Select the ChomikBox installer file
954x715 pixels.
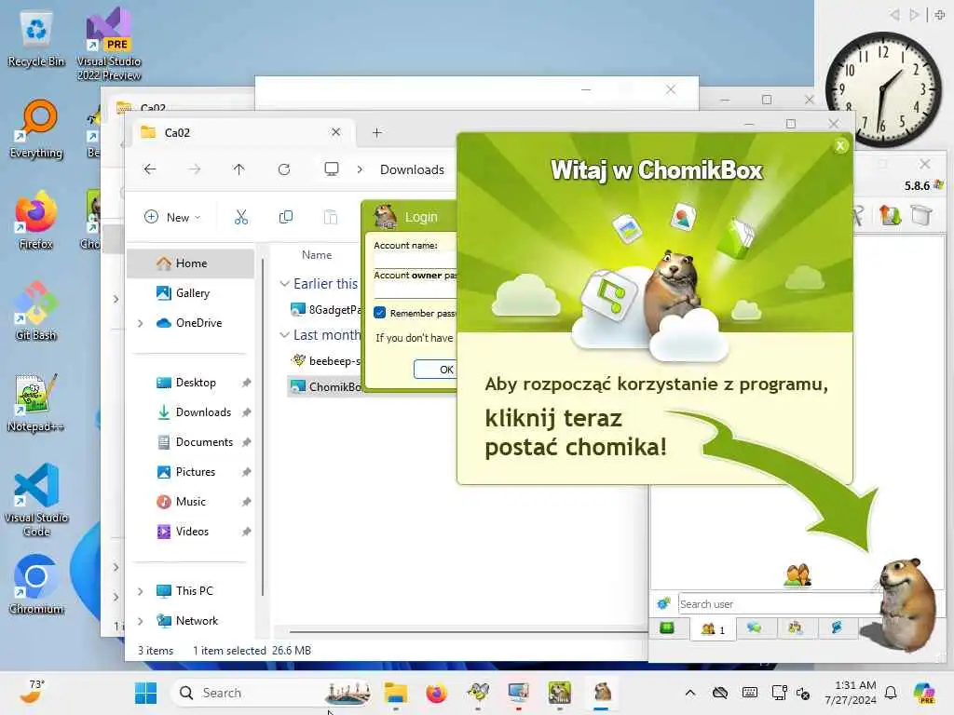(x=326, y=386)
